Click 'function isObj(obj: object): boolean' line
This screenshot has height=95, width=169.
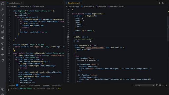pos(29,45)
